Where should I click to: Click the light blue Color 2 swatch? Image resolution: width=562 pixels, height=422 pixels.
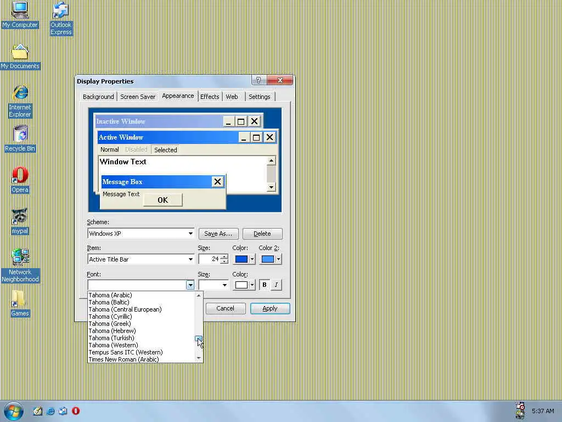coord(268,259)
